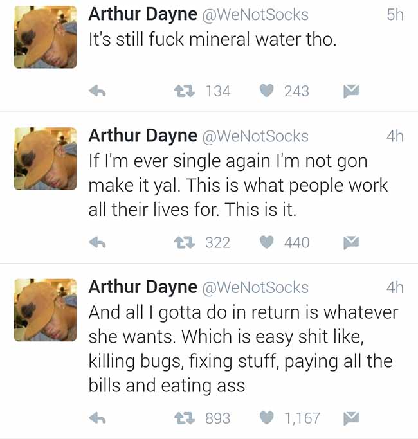Message icon on the 'killing bugs' tweet

351,418
